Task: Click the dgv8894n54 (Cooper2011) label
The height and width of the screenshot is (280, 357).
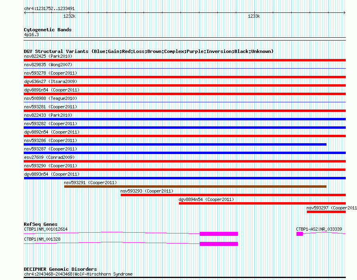Action: (206, 199)
